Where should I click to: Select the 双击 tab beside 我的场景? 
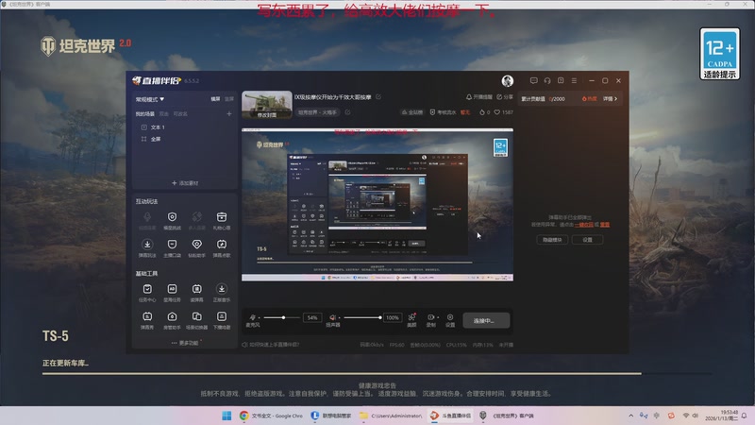click(x=163, y=113)
